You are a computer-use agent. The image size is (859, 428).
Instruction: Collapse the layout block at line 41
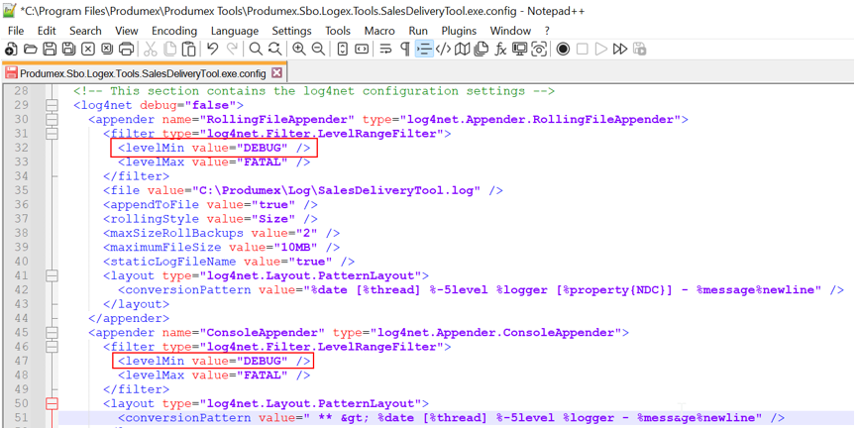[53, 275]
